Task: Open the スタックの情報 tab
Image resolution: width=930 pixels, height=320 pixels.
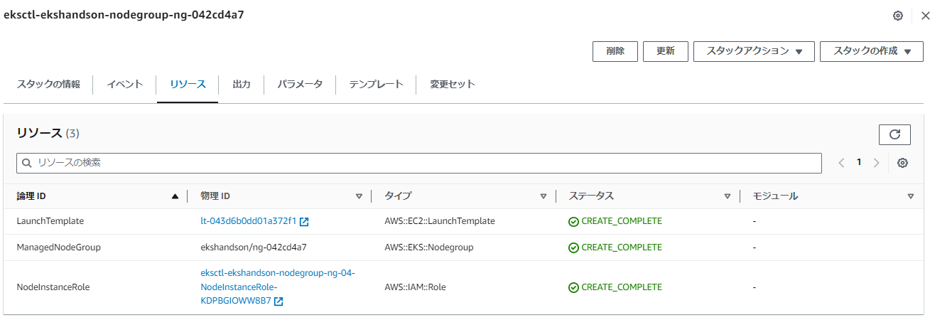Action: (x=48, y=84)
